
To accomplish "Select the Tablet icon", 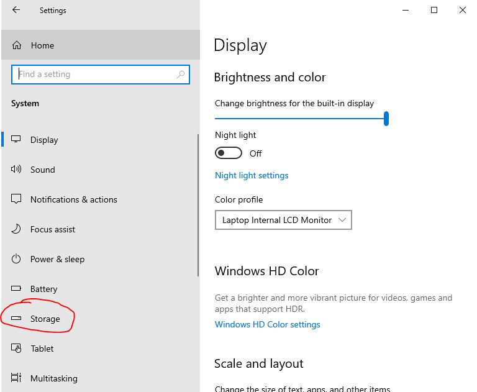I will point(16,348).
